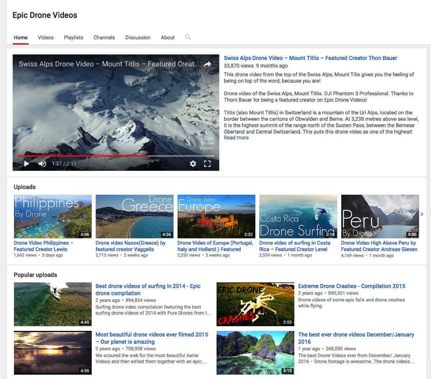Viewport: 431px width, 379px height.
Task: Open Costa Rica Drone Surfing thumbnail
Action: coord(298,216)
